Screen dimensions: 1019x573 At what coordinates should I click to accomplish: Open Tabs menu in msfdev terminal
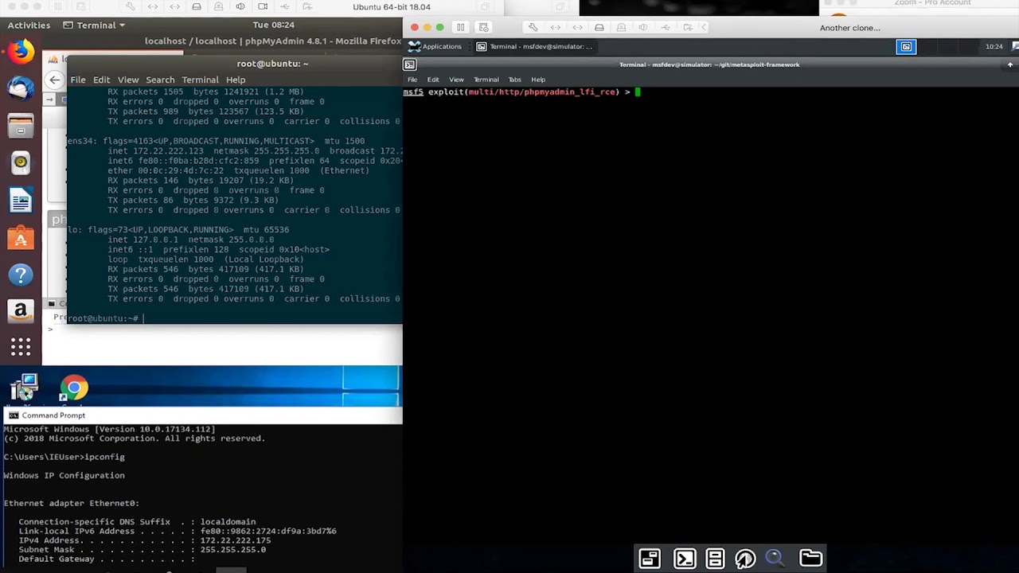(x=515, y=80)
